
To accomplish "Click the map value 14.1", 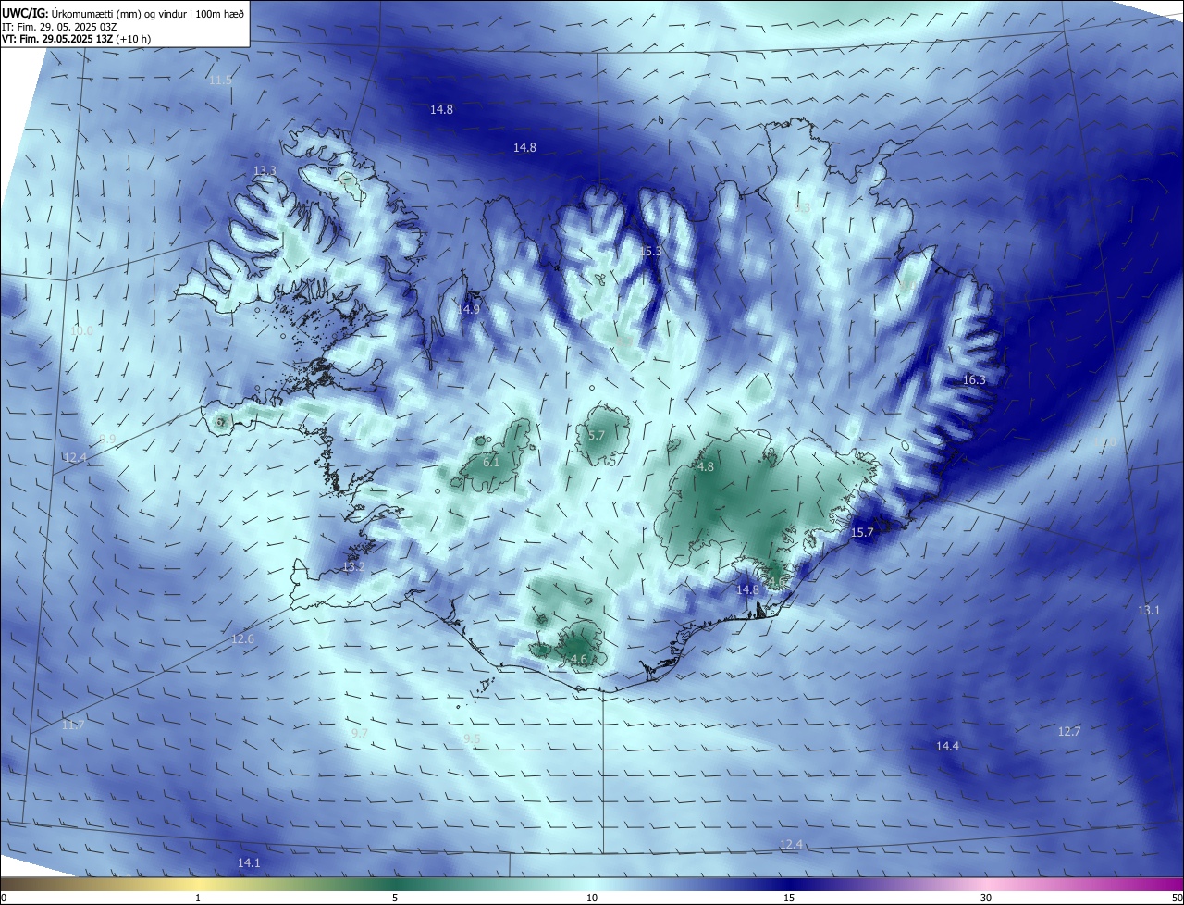I will pos(249,862).
